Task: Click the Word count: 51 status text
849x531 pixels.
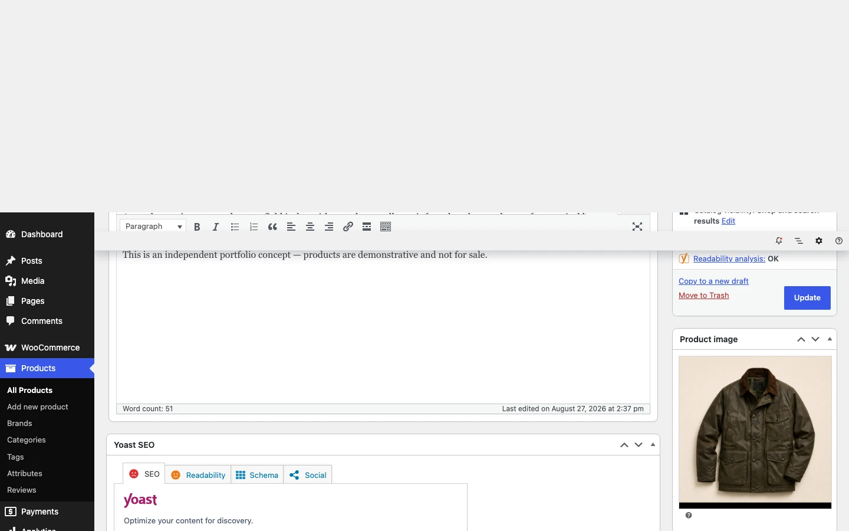Action: click(148, 409)
